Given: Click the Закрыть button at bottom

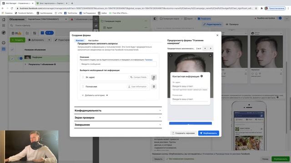Looking at the screenshot, I should tap(158, 159).
